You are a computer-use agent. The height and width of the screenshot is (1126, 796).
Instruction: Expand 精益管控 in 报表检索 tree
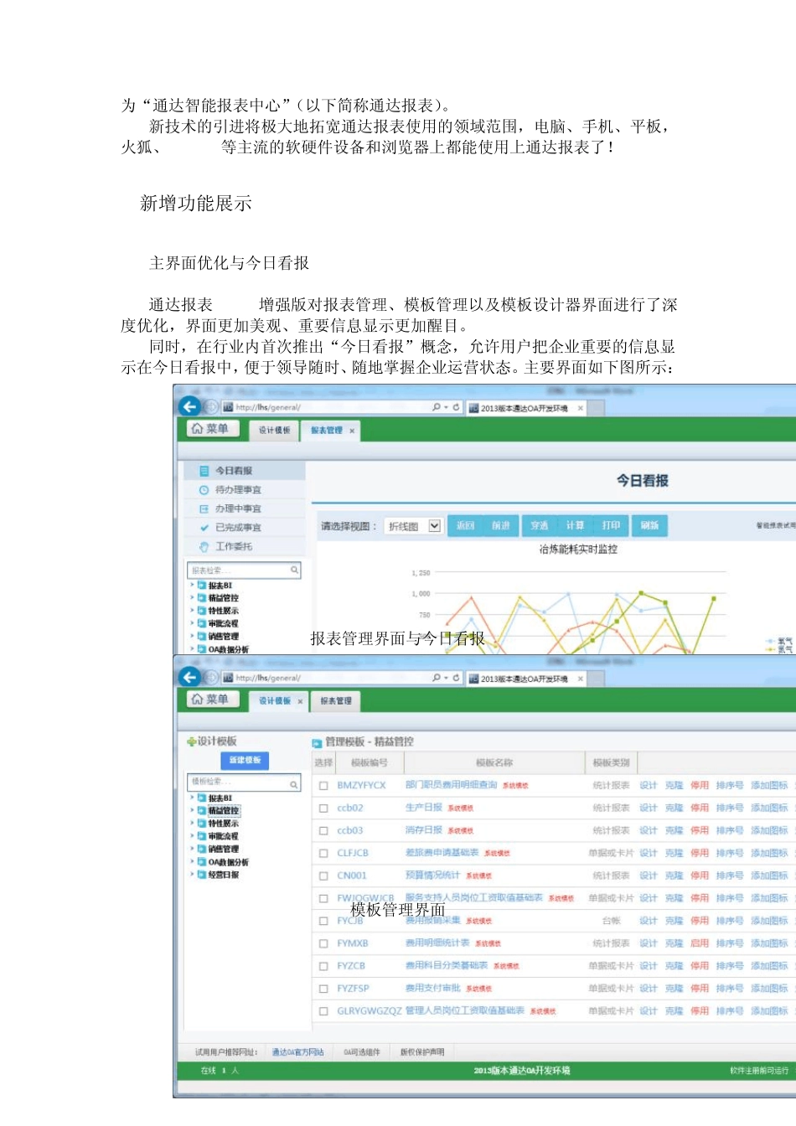192,597
